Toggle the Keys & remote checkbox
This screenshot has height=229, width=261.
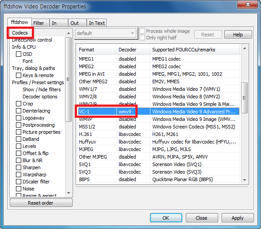(x=19, y=75)
